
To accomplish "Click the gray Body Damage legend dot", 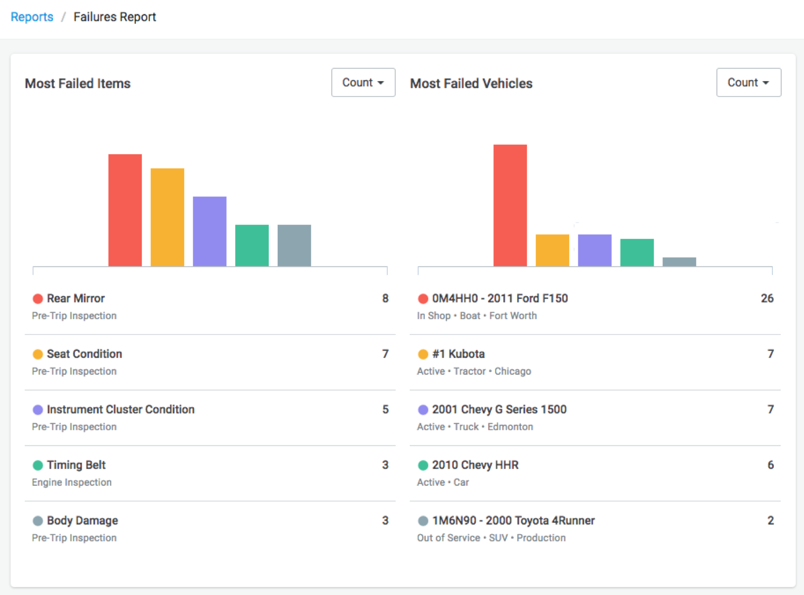I will tap(38, 521).
